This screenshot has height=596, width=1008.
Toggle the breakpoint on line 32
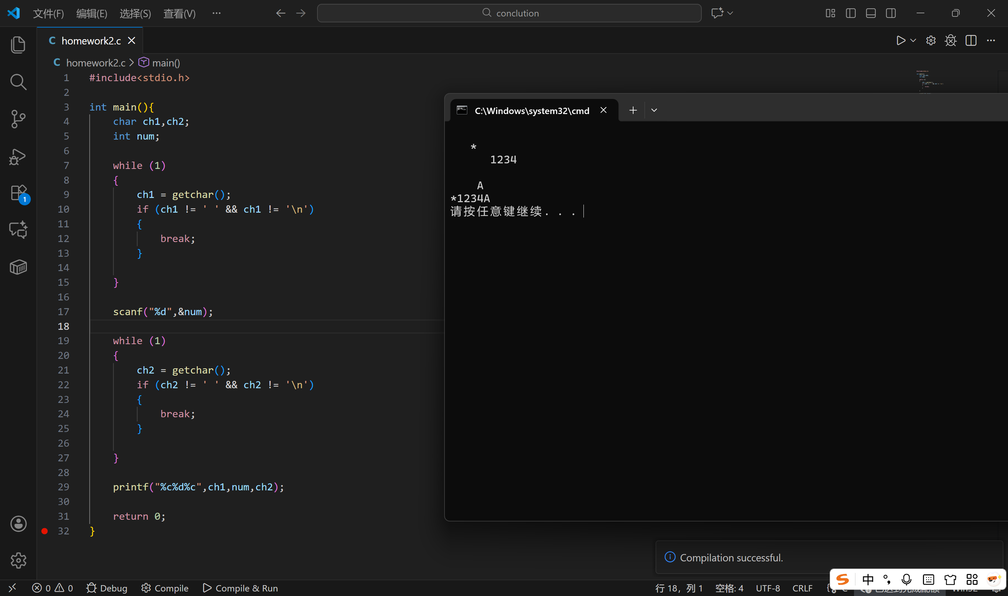[x=44, y=531]
